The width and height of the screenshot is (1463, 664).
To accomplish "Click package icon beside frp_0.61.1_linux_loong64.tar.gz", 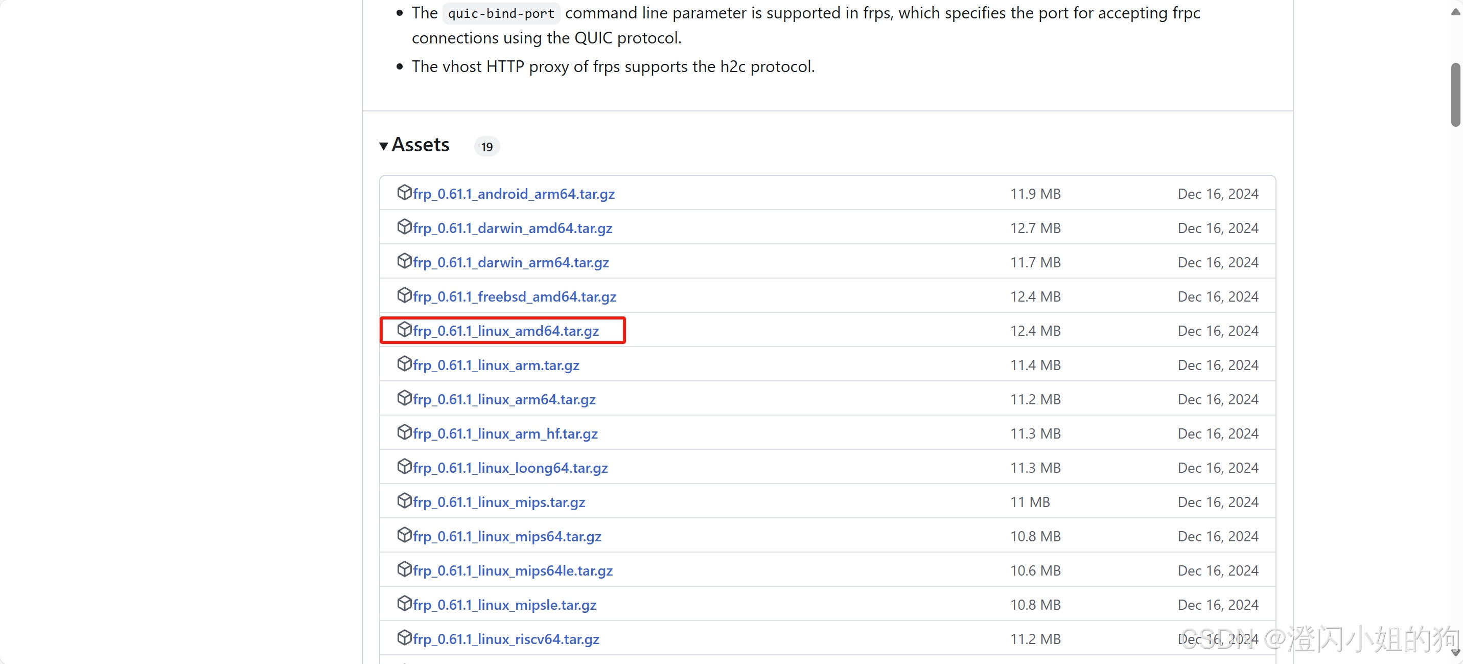I will [404, 466].
